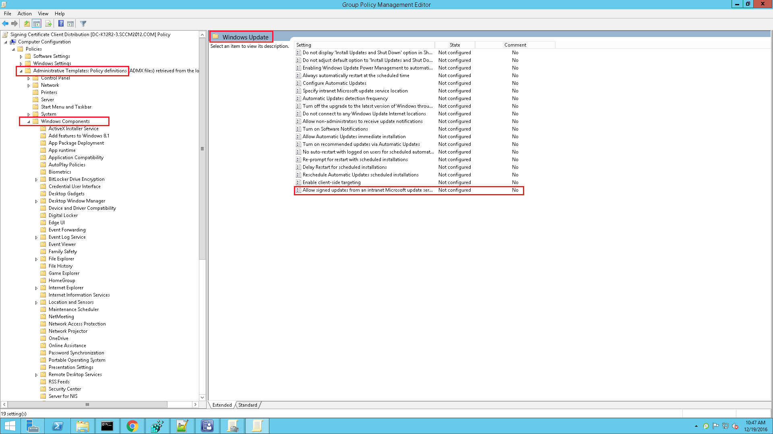Collapse the Windows Components tree node
Viewport: 773px width, 434px height.
(x=29, y=121)
